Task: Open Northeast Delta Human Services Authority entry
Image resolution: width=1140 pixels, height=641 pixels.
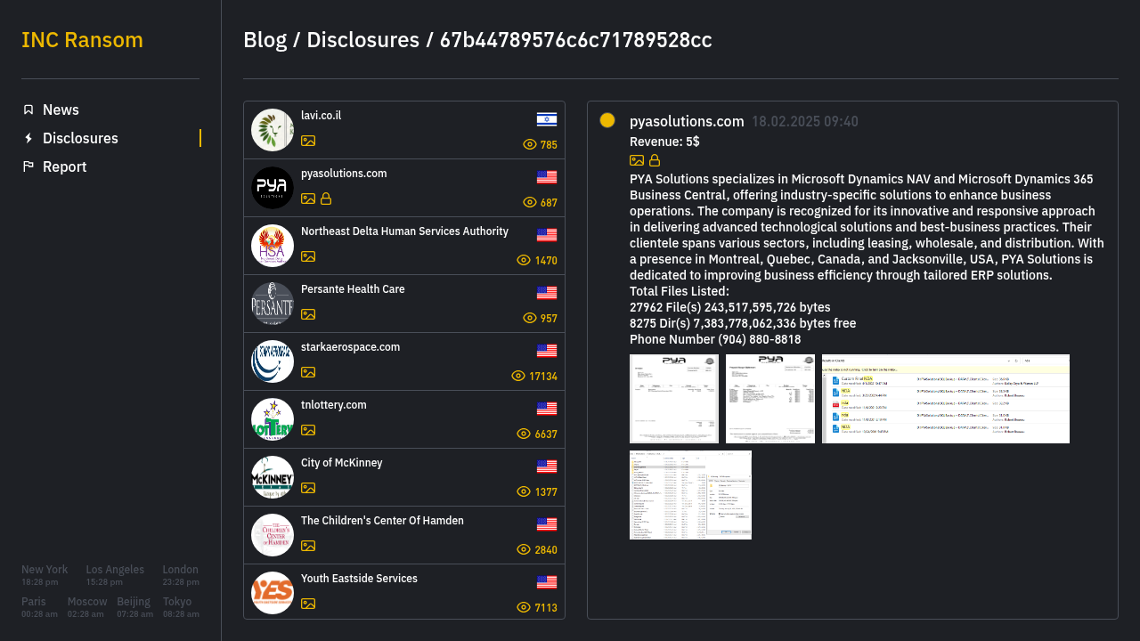Action: coord(404,246)
